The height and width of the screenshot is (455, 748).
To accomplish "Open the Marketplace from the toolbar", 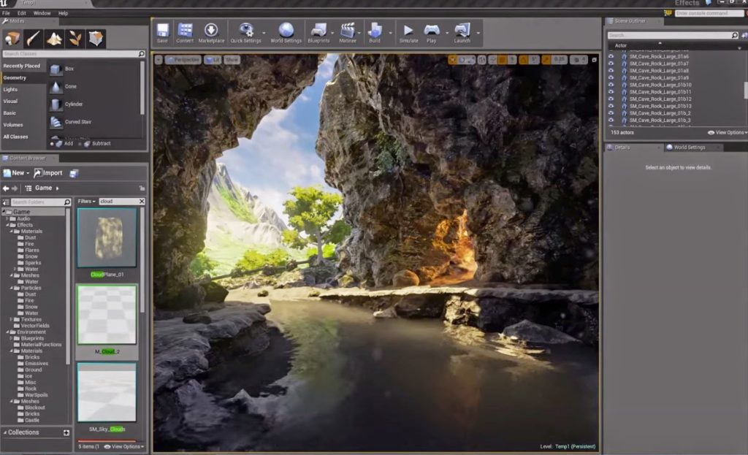I will point(211,31).
